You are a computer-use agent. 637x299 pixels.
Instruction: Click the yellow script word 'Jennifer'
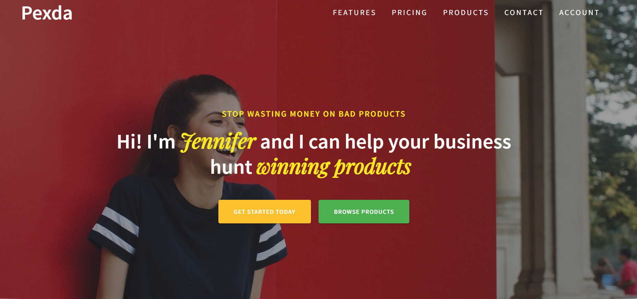coord(218,142)
